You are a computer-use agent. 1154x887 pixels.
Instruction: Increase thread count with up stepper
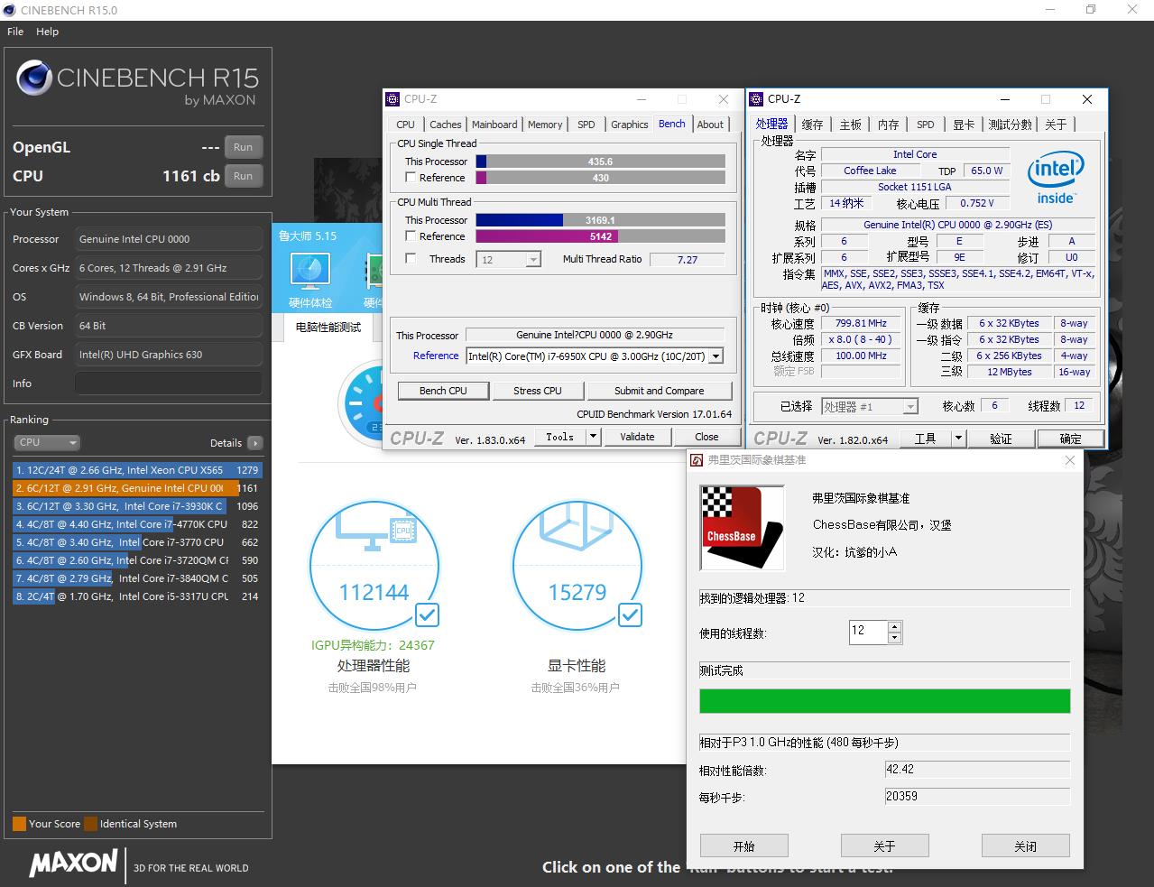pos(894,626)
